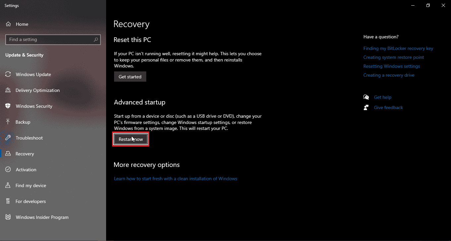Select Recovery in the sidebar
The image size is (451, 241).
pyautogui.click(x=53, y=154)
